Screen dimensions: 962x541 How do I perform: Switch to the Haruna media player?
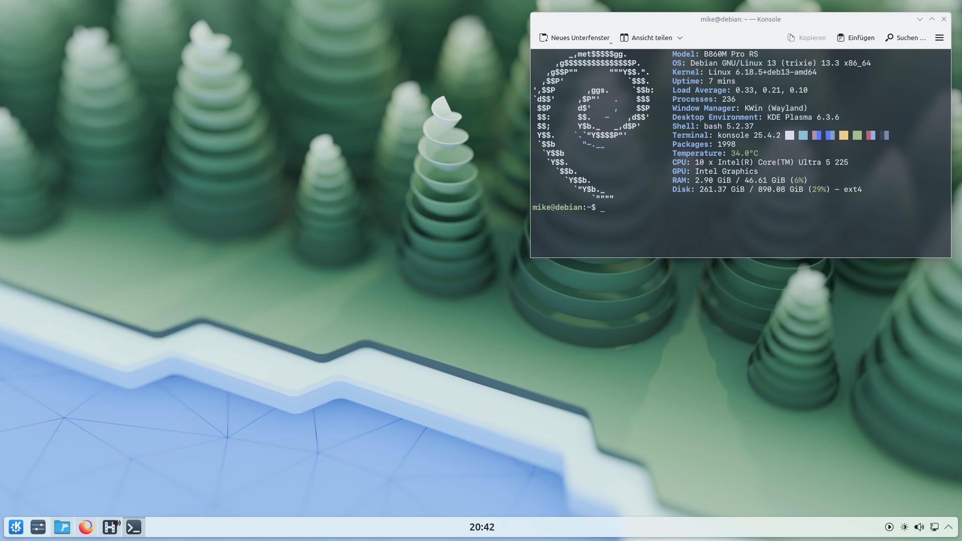click(x=110, y=527)
